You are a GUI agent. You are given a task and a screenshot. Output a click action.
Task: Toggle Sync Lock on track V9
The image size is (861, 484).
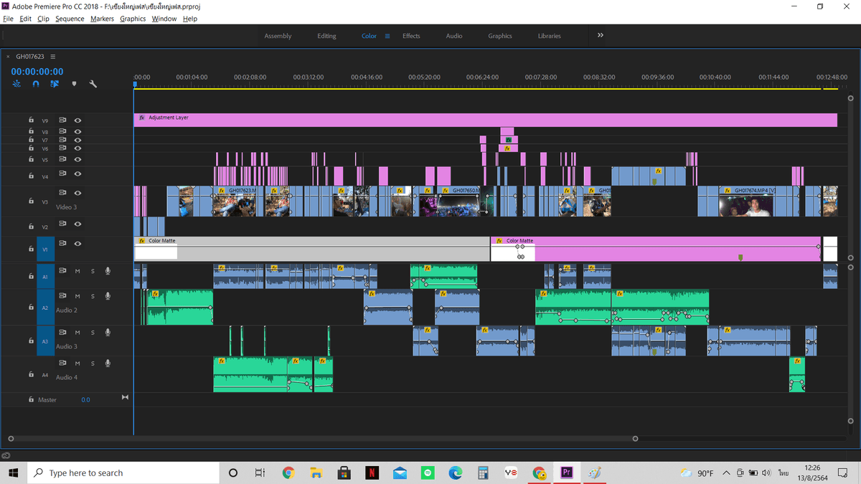tap(62, 120)
